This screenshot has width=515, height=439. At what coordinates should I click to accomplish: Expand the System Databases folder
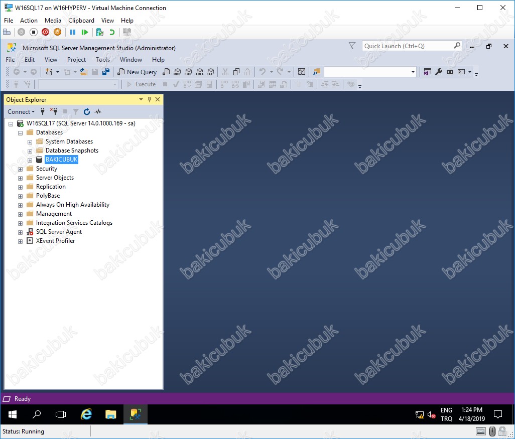tap(30, 142)
